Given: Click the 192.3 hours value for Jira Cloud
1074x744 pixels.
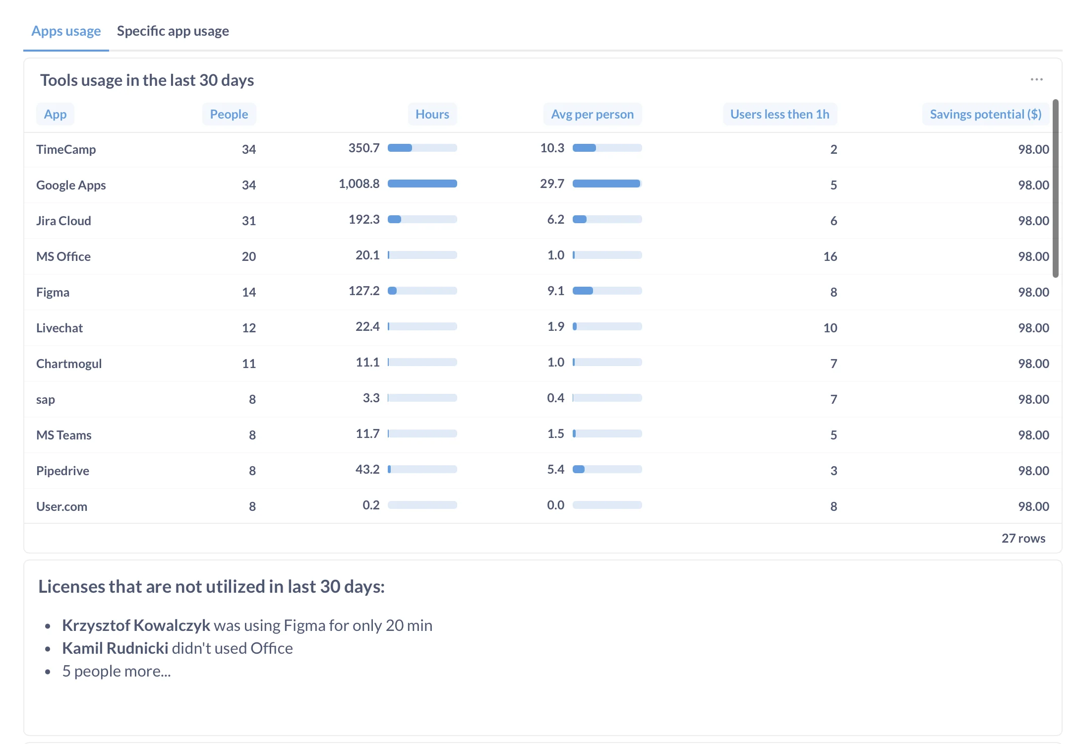Looking at the screenshot, I should [x=364, y=219].
